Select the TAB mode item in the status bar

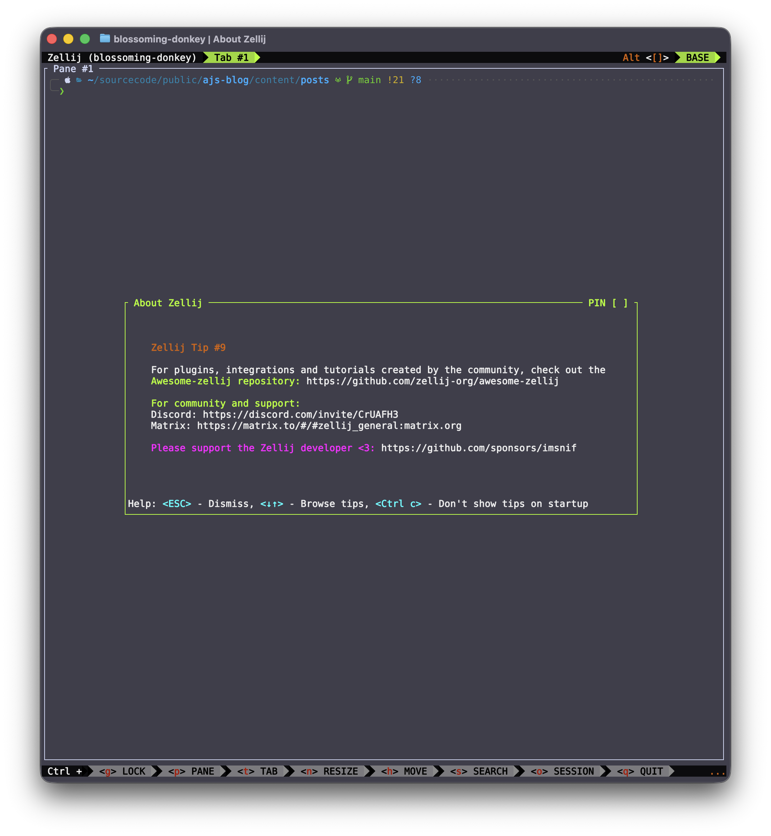click(x=257, y=771)
